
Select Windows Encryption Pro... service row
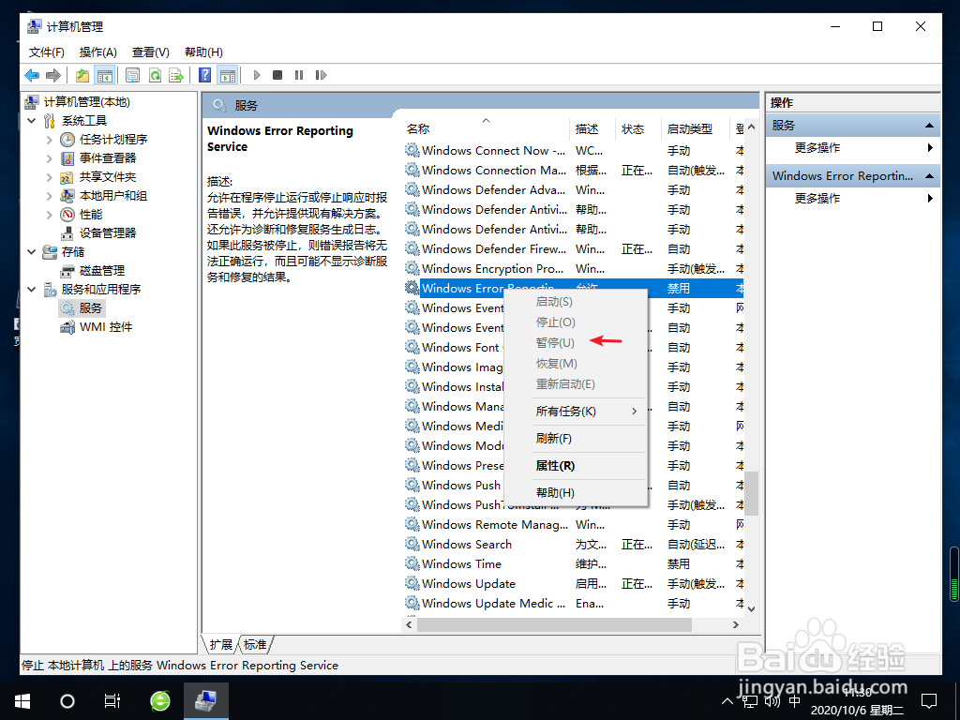click(573, 269)
